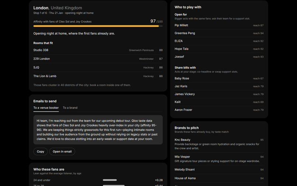Click the Brands to pitch heading
The height and width of the screenshot is (186, 297).
tap(186, 128)
